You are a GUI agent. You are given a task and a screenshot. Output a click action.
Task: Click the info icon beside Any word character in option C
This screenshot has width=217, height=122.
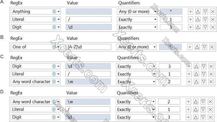point(54,82)
